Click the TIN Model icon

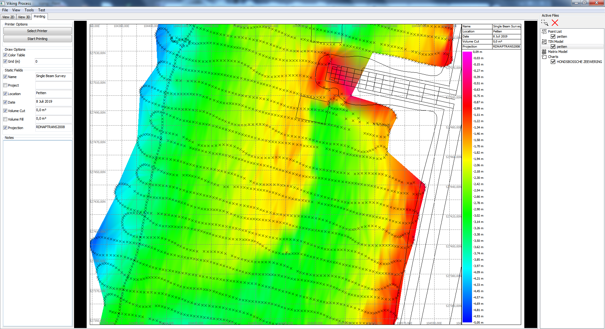(544, 42)
